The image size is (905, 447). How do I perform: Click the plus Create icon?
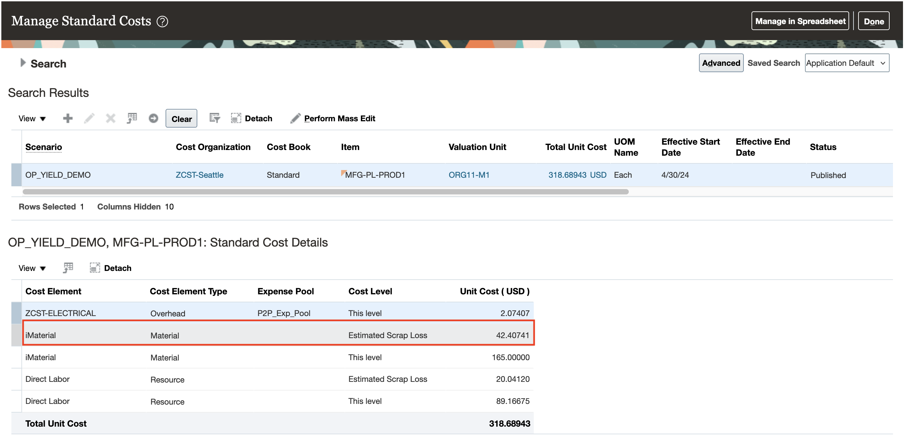coord(68,119)
